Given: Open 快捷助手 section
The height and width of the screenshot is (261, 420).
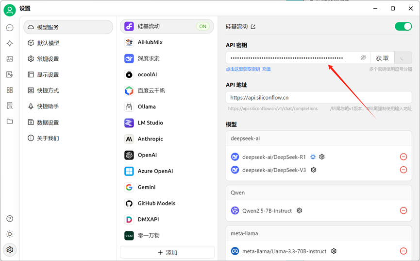Looking at the screenshot, I should (x=68, y=106).
